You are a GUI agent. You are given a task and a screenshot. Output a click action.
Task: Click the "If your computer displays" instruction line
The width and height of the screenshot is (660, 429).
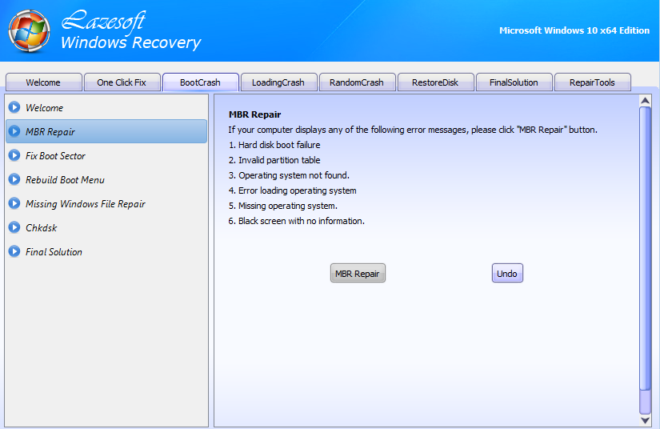click(413, 130)
